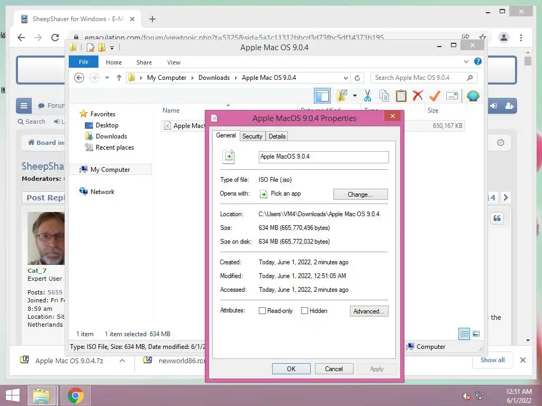Switch to the Security tab
The image size is (542, 406).
click(252, 136)
